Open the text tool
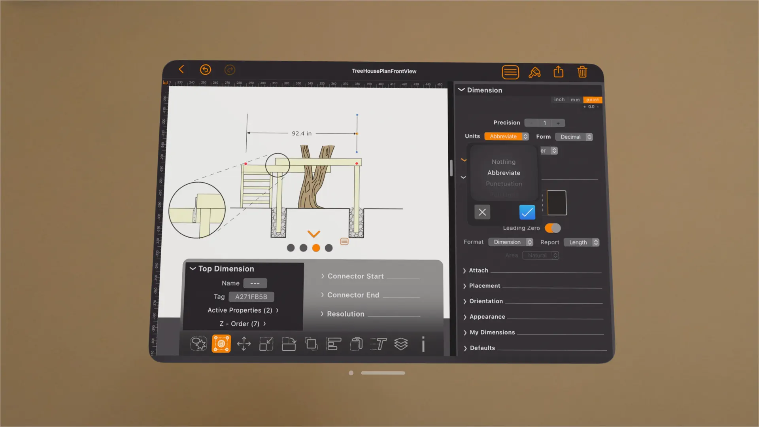Screen dimensions: 759x427 pos(378,344)
